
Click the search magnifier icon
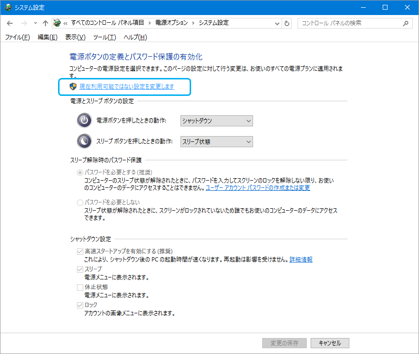point(405,23)
